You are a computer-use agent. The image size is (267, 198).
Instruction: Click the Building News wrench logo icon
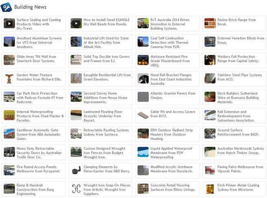(x=6, y=7)
